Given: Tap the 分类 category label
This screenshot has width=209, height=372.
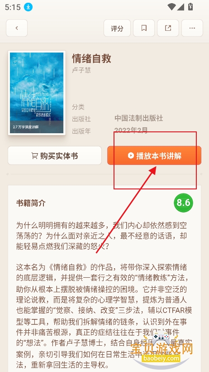Looking at the screenshot, I should 78,107.
